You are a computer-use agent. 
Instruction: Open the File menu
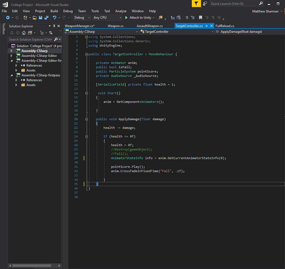tap(4, 11)
